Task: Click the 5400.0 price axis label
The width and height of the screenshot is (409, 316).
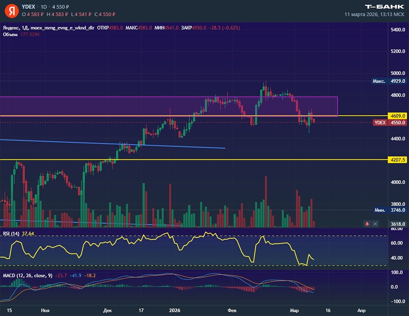Action: [x=398, y=30]
